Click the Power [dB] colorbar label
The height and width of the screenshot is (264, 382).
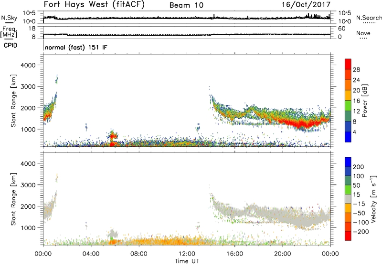pos(364,101)
